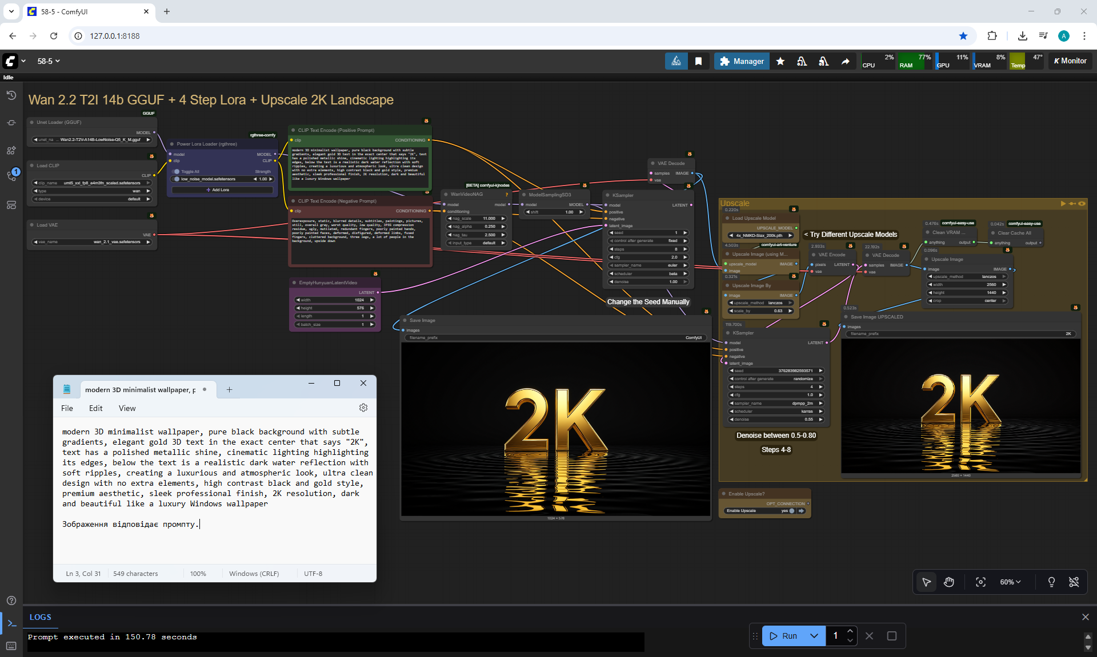Open the K Monitor panel

(1070, 61)
